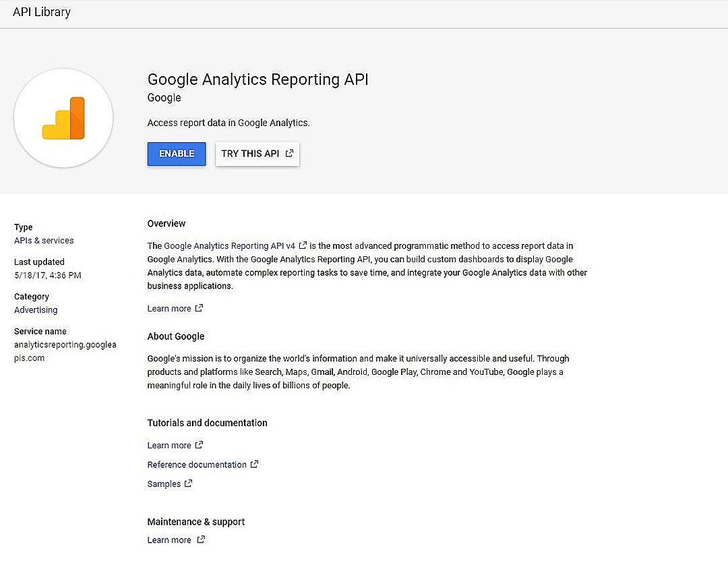
Task: Click the Google Analytics bar chart logo
Action: click(63, 118)
